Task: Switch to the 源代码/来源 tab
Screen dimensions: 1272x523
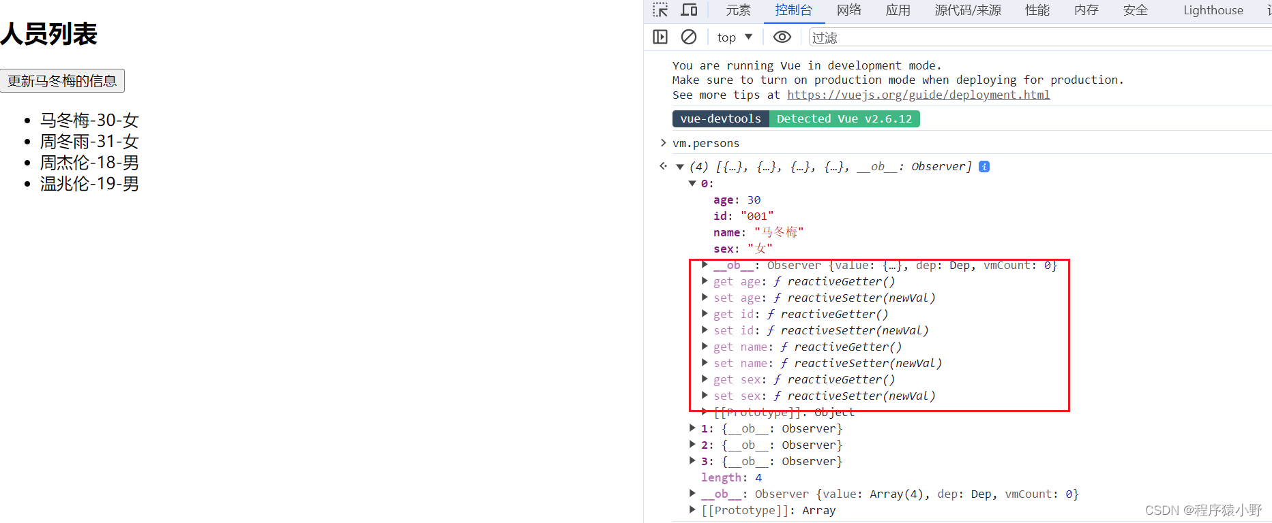Action: [967, 10]
